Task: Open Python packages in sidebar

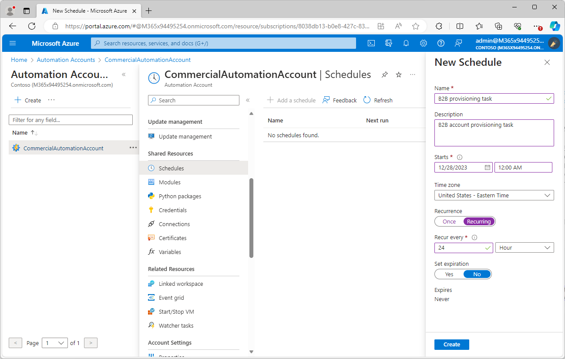Action: (180, 196)
